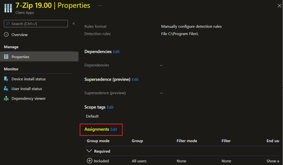This screenshot has width=283, height=165.
Task: Click the Included plus circle icon
Action: click(90, 161)
